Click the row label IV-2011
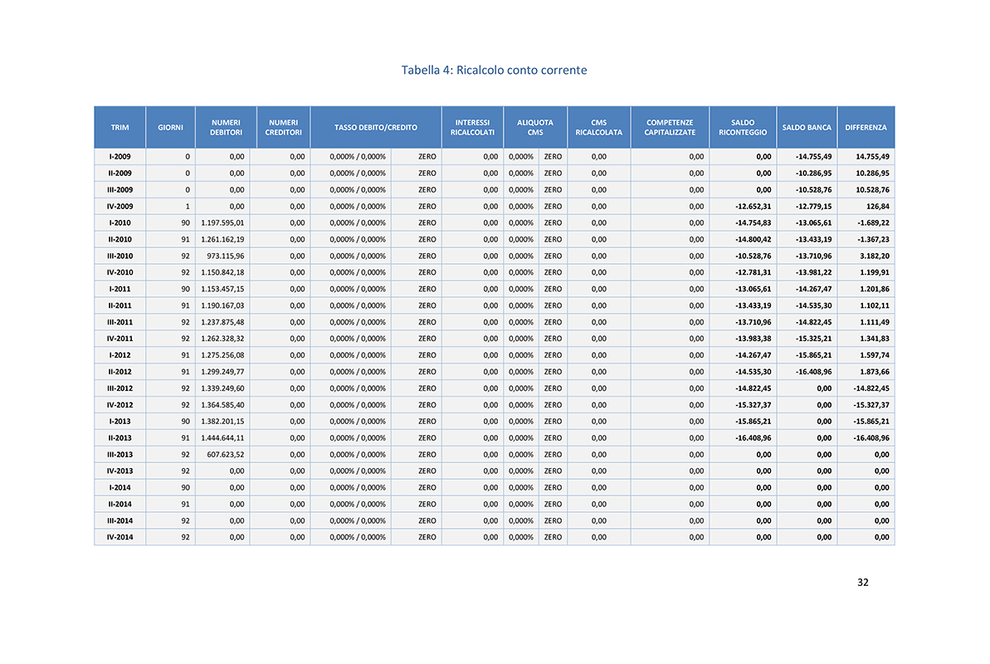 [120, 339]
